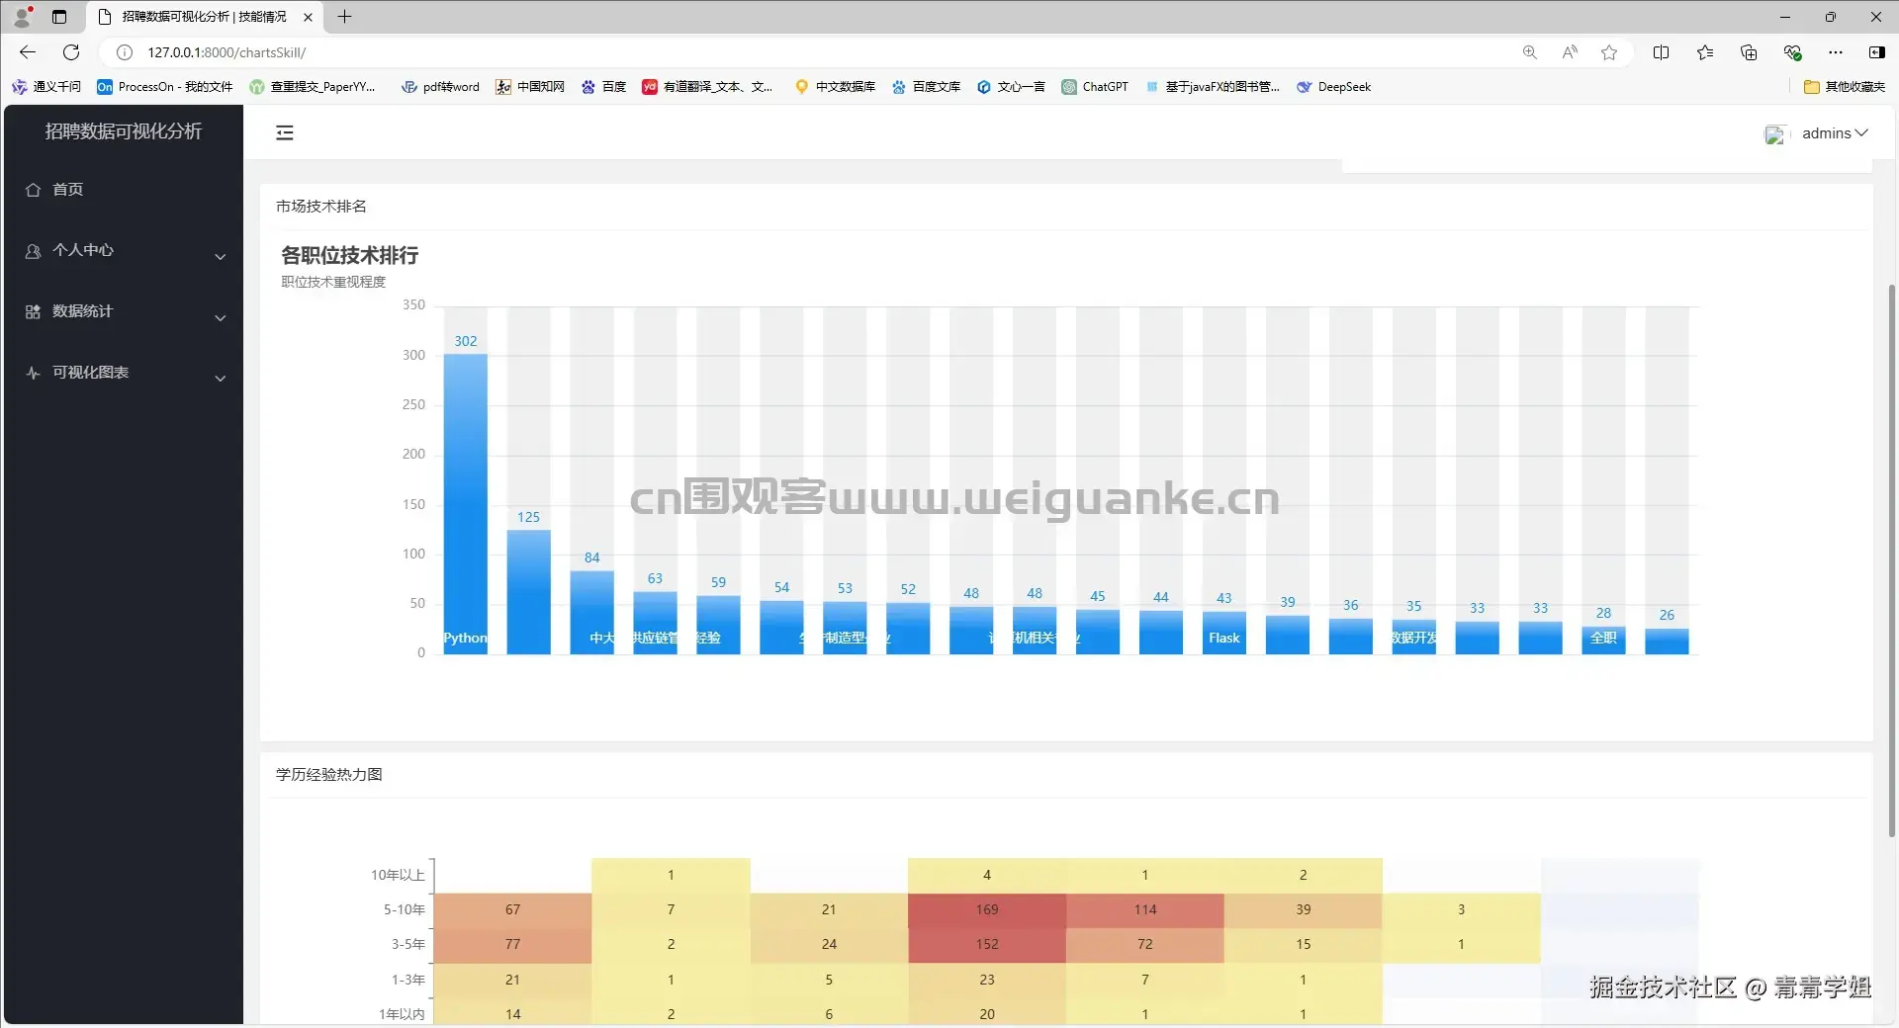Click the 招聘数据可视化分析 sidebar title
1899x1028 pixels.
point(124,131)
